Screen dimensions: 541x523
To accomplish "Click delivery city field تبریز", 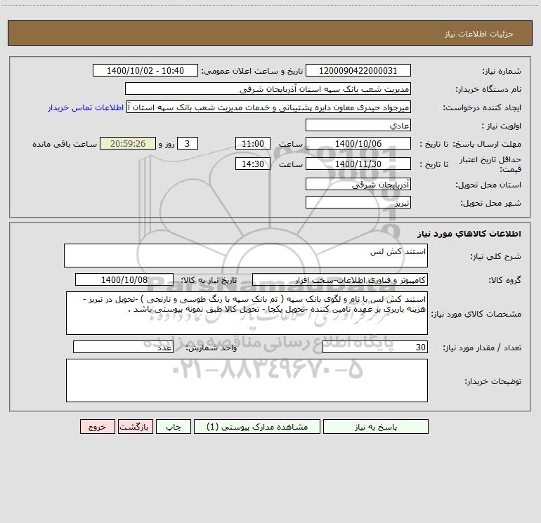I will (x=358, y=202).
